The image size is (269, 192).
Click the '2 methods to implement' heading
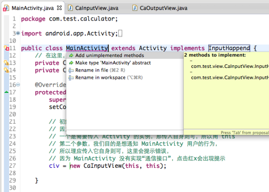pyautogui.click(x=215, y=55)
